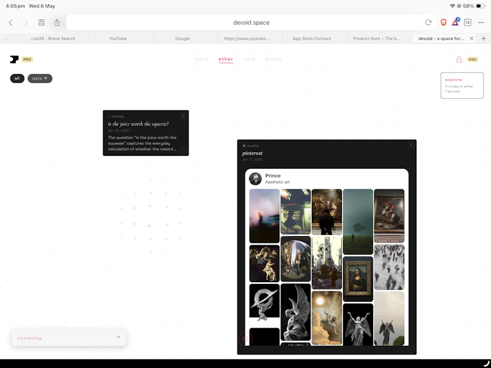Screen dimensions: 491x368
Task: Switch to the https://www.youtube... tab
Action: (247, 39)
